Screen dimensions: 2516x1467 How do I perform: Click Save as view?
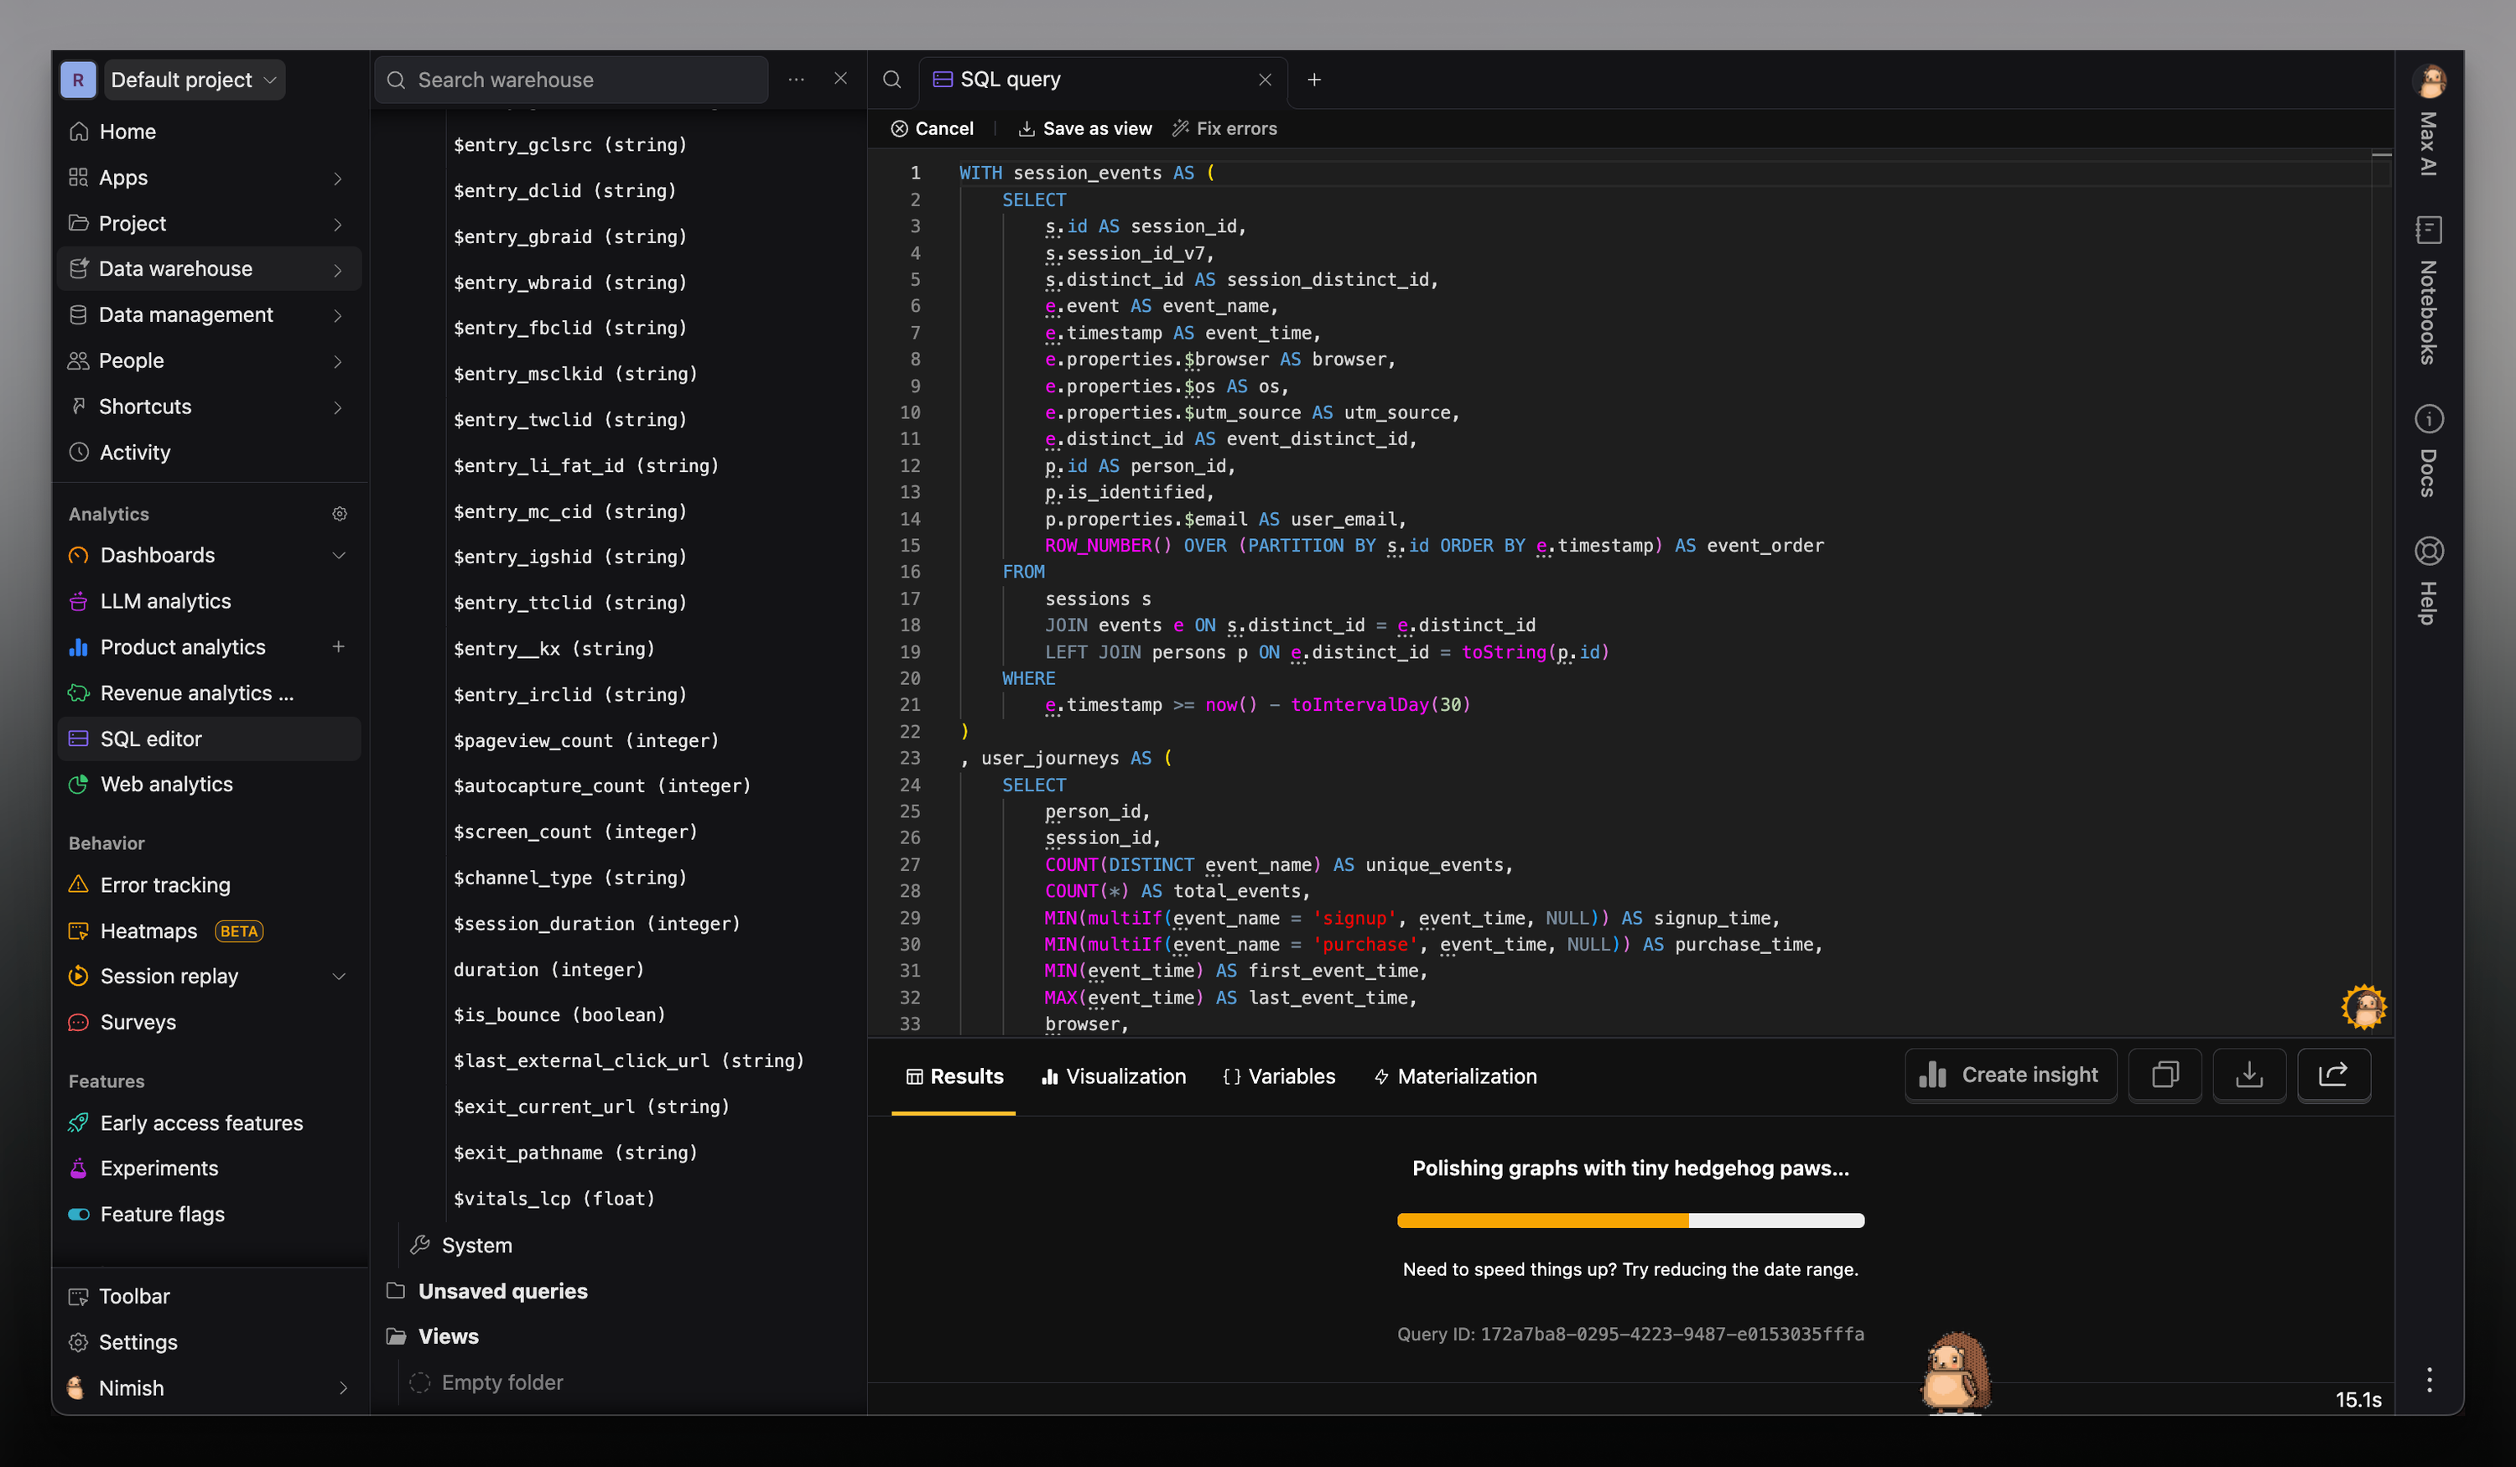point(1084,129)
